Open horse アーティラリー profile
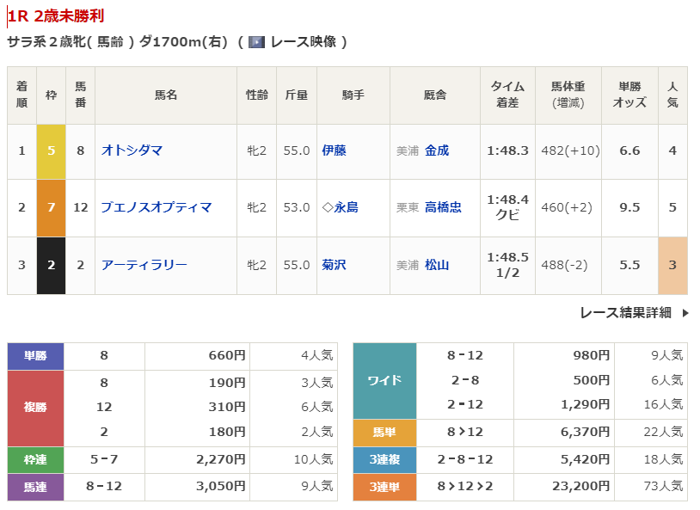Image resolution: width=700 pixels, height=510 pixels. pos(144,265)
